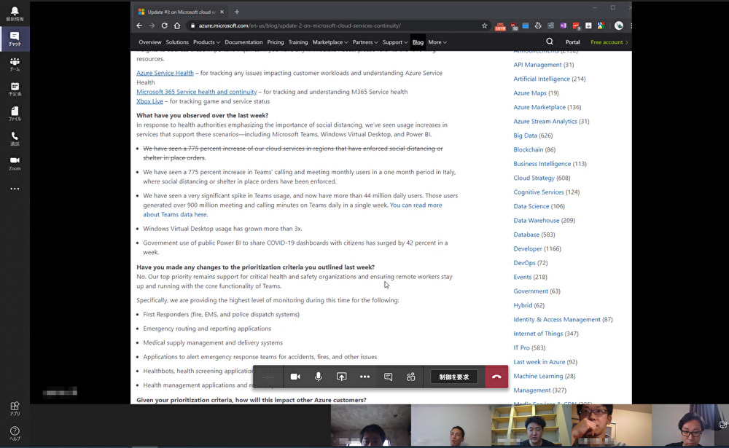The image size is (729, 448).
Task: Open Documentation in Azure navigation
Action: (x=243, y=42)
